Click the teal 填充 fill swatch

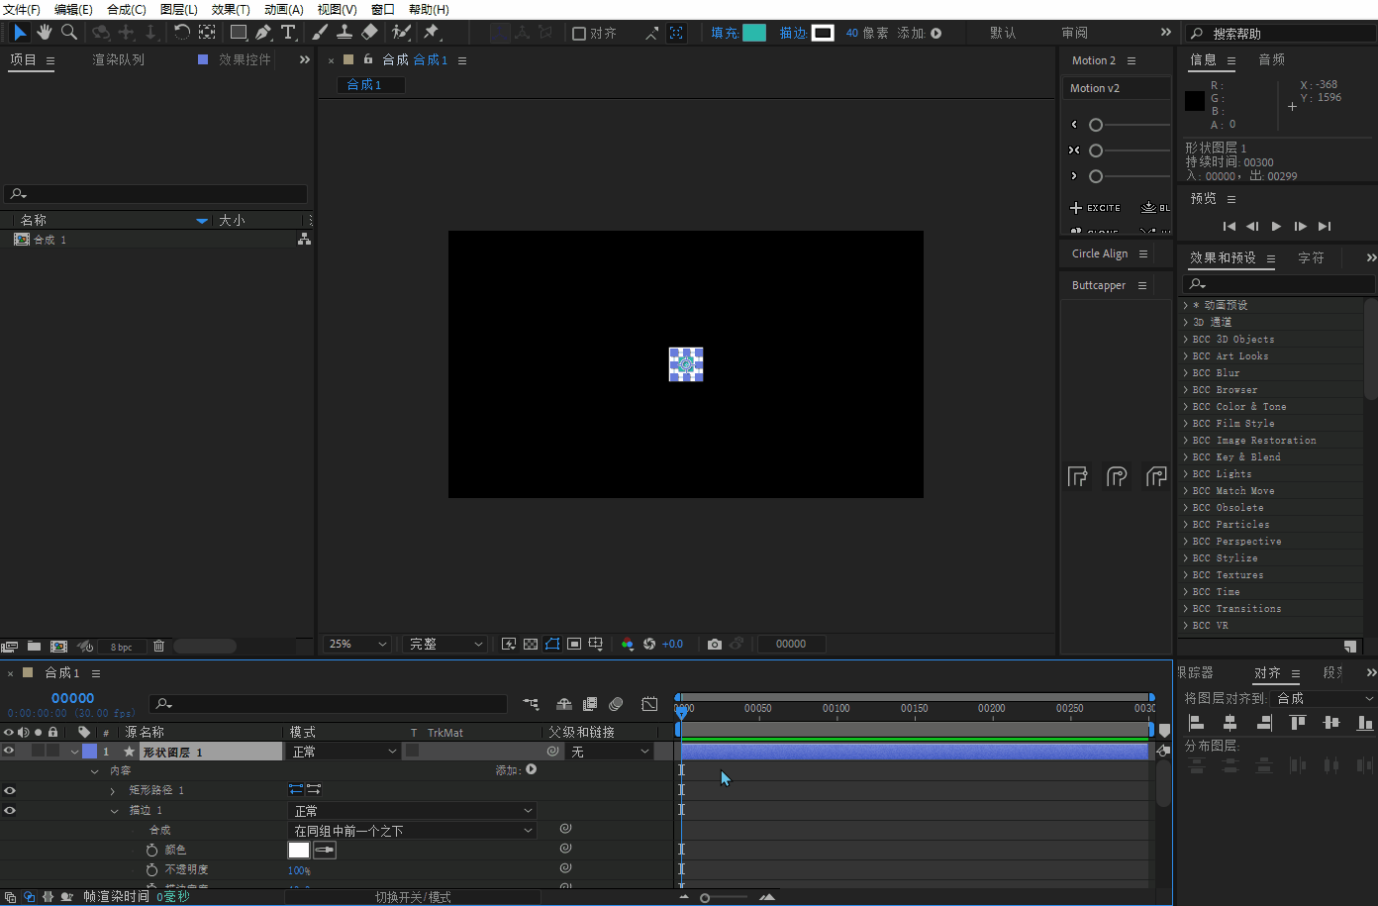[754, 33]
